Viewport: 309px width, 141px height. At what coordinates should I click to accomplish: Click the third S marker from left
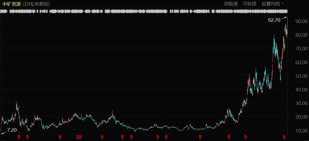tap(60, 137)
